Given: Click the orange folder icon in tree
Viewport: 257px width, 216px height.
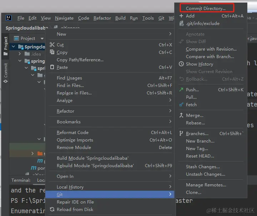Looking at the screenshot, I should pyautogui.click(x=40, y=154).
